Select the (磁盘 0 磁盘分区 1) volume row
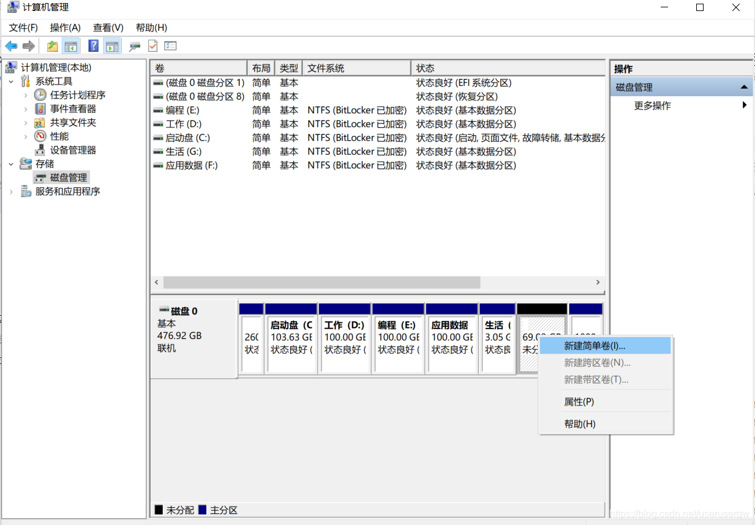The height and width of the screenshot is (525, 755). pyautogui.click(x=378, y=83)
